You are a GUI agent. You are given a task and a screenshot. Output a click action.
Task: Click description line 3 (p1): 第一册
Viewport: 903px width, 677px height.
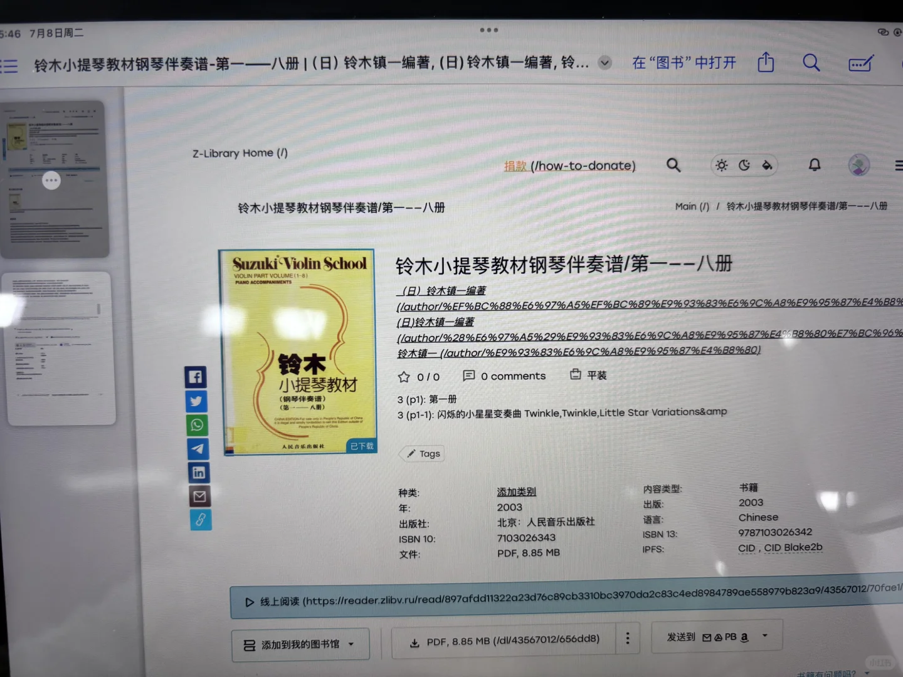427,399
